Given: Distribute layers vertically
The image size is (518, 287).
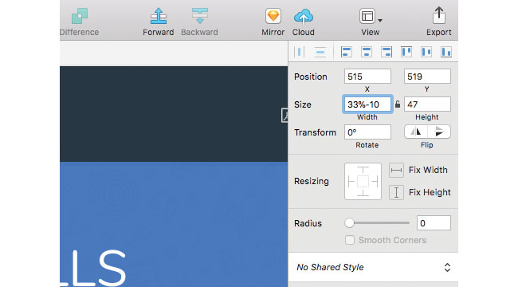Looking at the screenshot, I should point(320,52).
